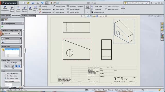165x92 pixels.
Task: Click Auto Balloon tool
Action: [45, 9]
